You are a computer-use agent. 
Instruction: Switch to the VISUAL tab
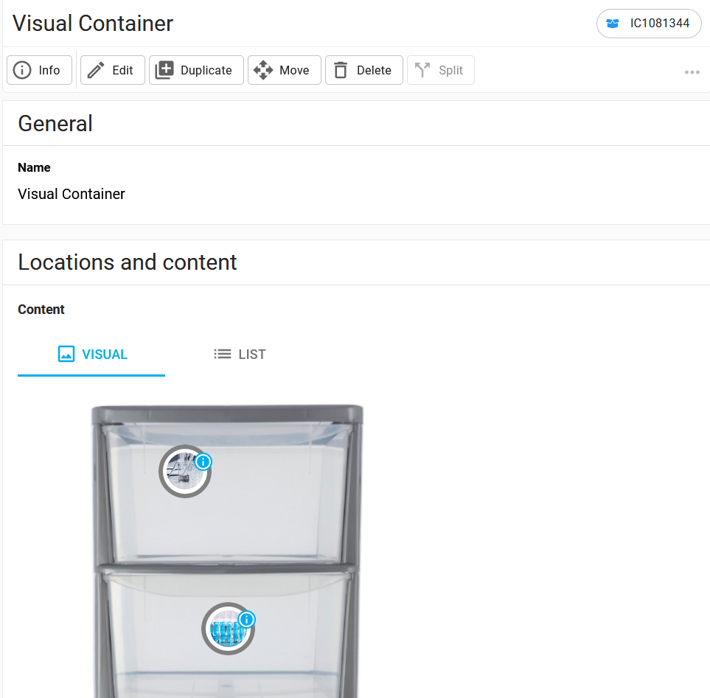pos(91,355)
